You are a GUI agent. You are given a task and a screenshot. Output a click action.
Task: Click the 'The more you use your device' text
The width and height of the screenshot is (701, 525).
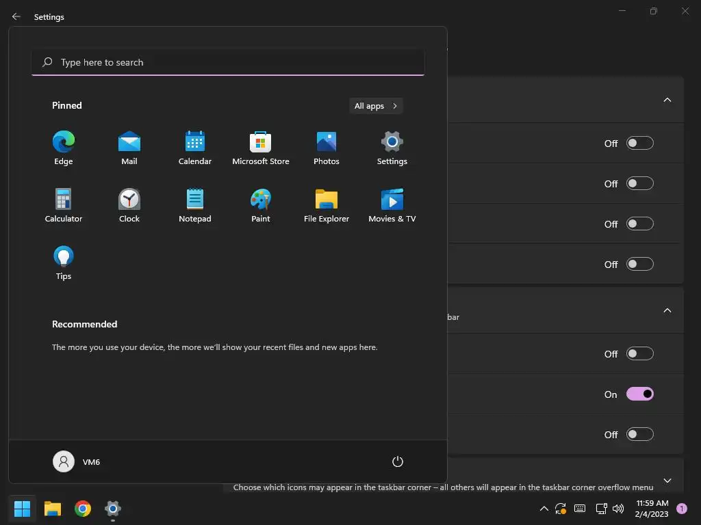coord(214,347)
